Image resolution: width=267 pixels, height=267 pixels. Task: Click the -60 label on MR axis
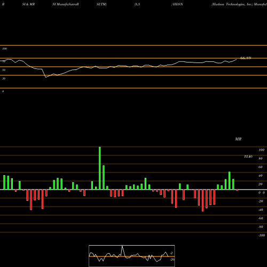pyautogui.click(x=261, y=218)
